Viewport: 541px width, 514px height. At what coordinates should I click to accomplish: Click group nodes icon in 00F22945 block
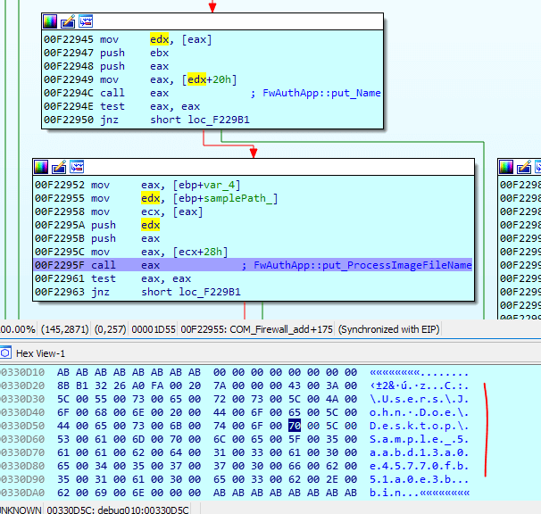point(86,21)
